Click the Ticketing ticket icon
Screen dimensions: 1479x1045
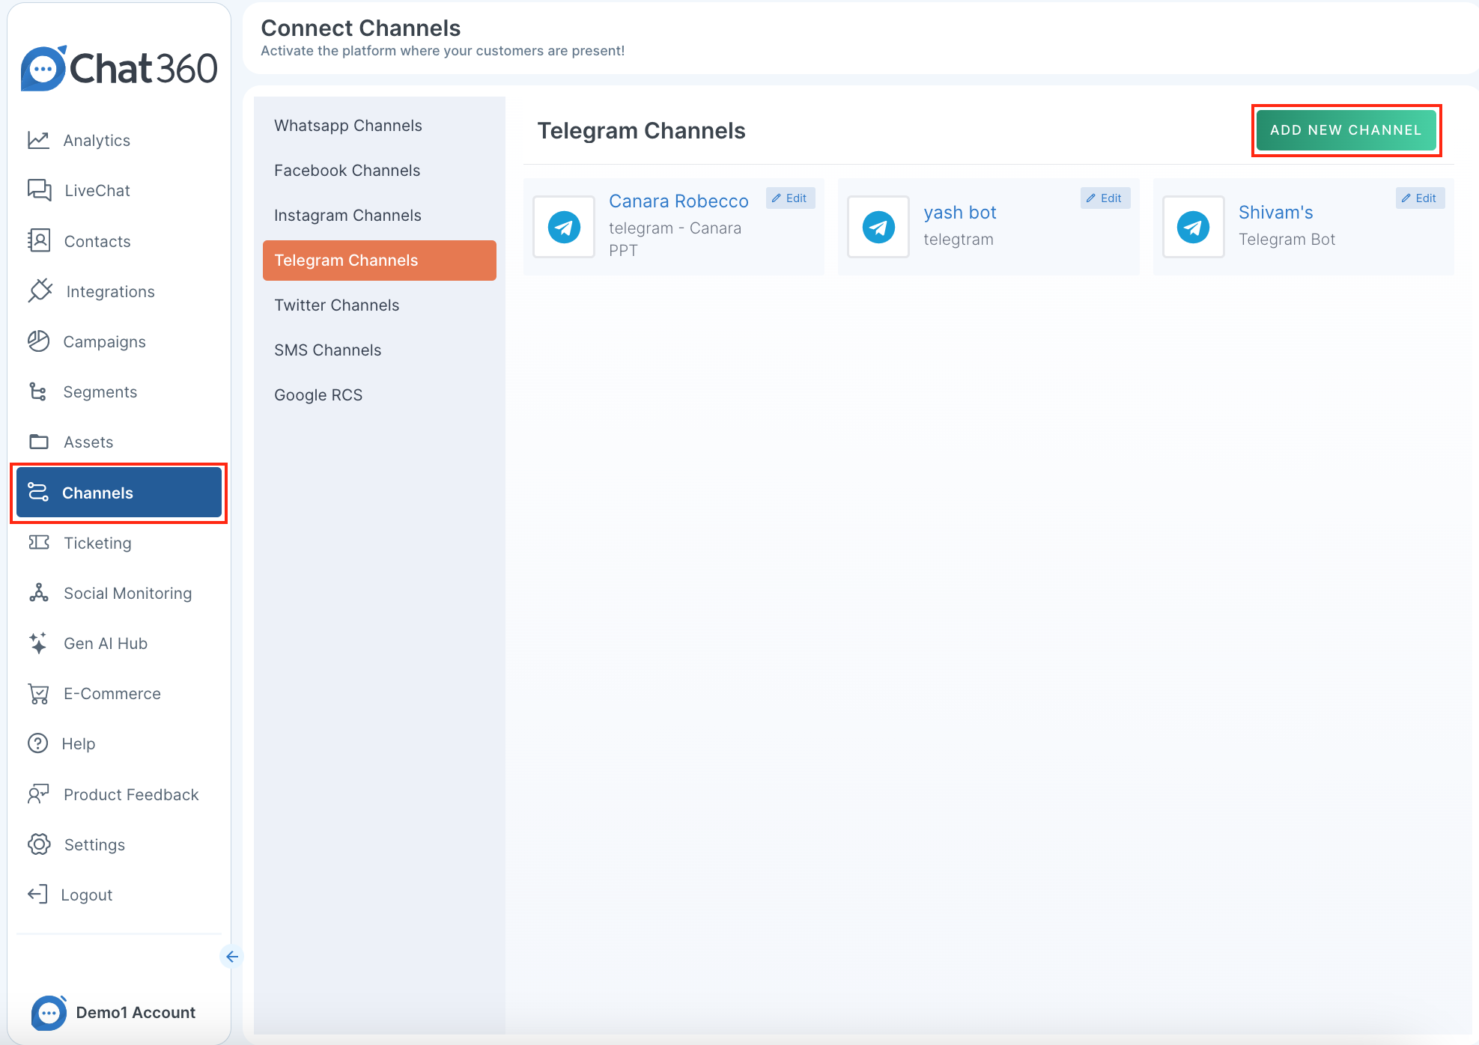39,542
